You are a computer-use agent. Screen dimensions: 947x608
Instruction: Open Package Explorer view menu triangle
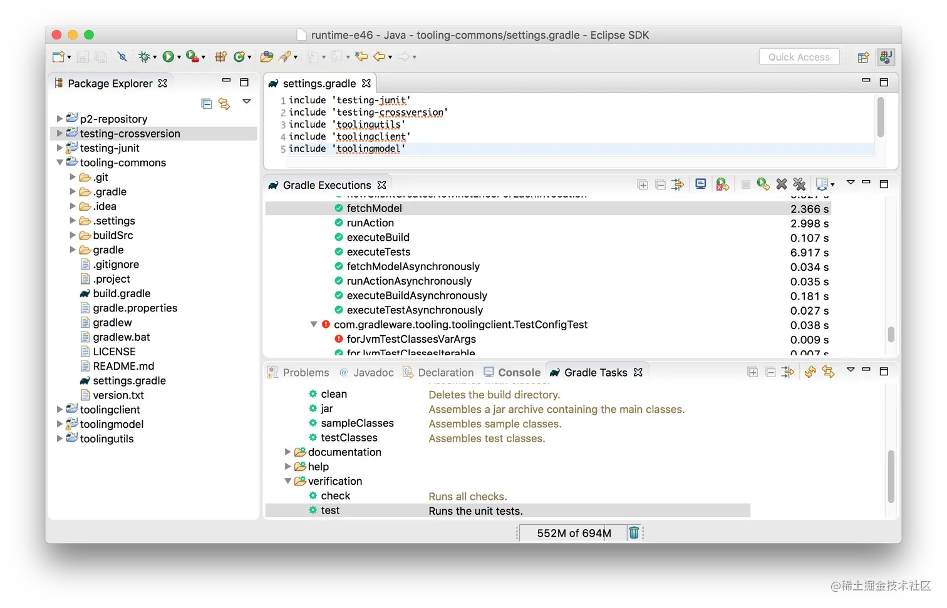click(247, 101)
